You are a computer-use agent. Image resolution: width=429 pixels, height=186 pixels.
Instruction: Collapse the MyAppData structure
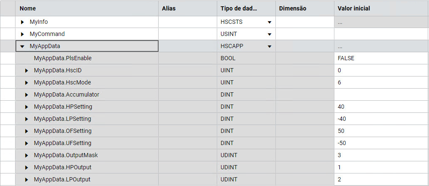[23, 46]
